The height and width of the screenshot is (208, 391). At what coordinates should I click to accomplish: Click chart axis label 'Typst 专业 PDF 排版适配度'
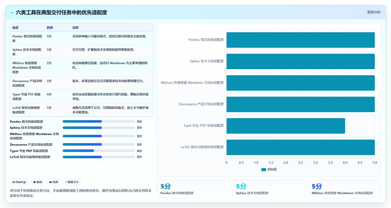[x=203, y=125]
